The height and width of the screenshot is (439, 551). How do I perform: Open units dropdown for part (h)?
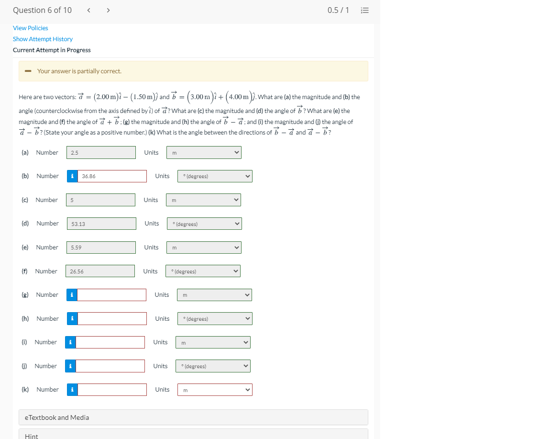click(215, 319)
